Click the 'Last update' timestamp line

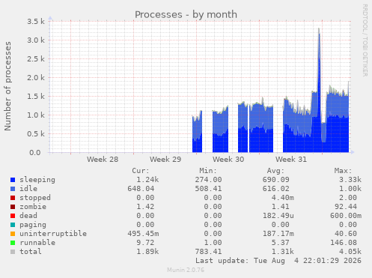click(x=278, y=261)
